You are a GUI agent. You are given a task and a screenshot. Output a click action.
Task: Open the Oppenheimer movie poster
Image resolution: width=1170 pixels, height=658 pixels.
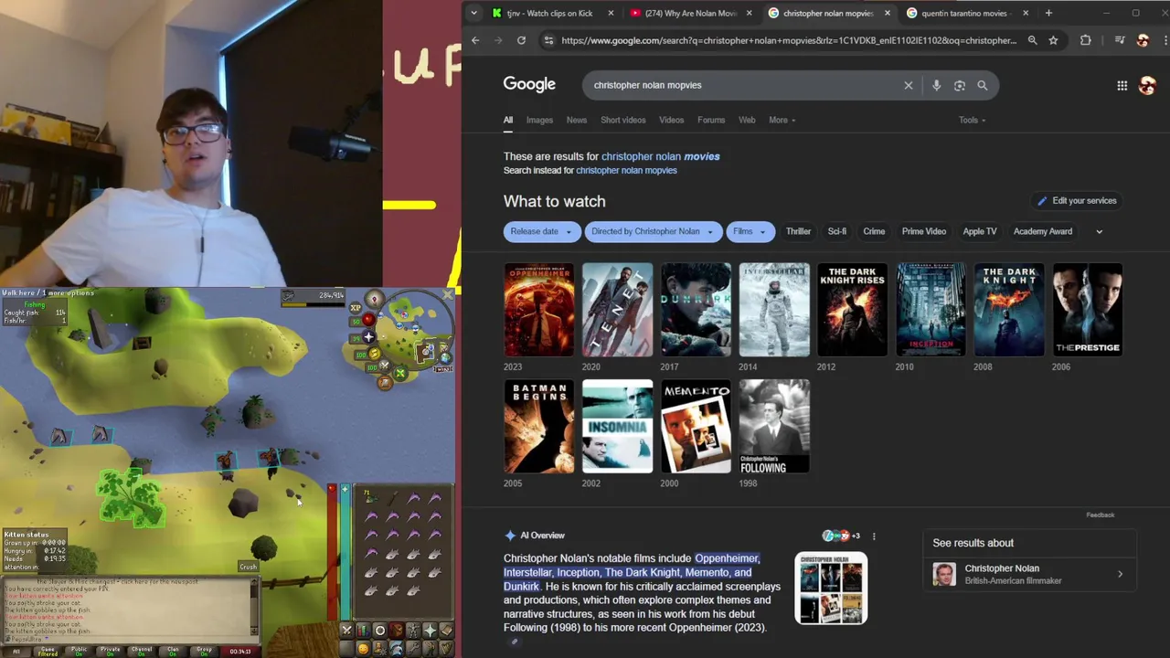pyautogui.click(x=538, y=310)
